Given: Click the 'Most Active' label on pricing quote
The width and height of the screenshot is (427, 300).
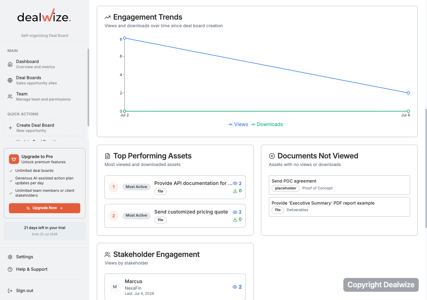Looking at the screenshot, I should [136, 216].
